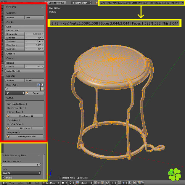The height and width of the screenshot is (185, 185).
Task: Click the Make Manifold button
Action: pos(25,71)
